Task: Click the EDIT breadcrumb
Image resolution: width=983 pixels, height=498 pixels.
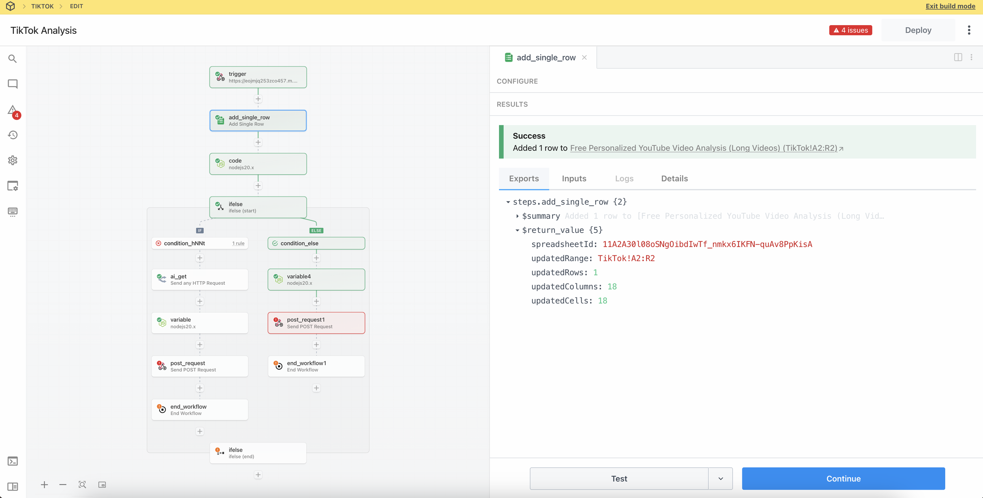Action: click(x=76, y=6)
